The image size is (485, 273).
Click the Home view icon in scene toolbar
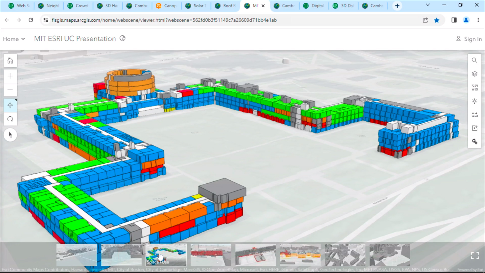click(x=10, y=61)
